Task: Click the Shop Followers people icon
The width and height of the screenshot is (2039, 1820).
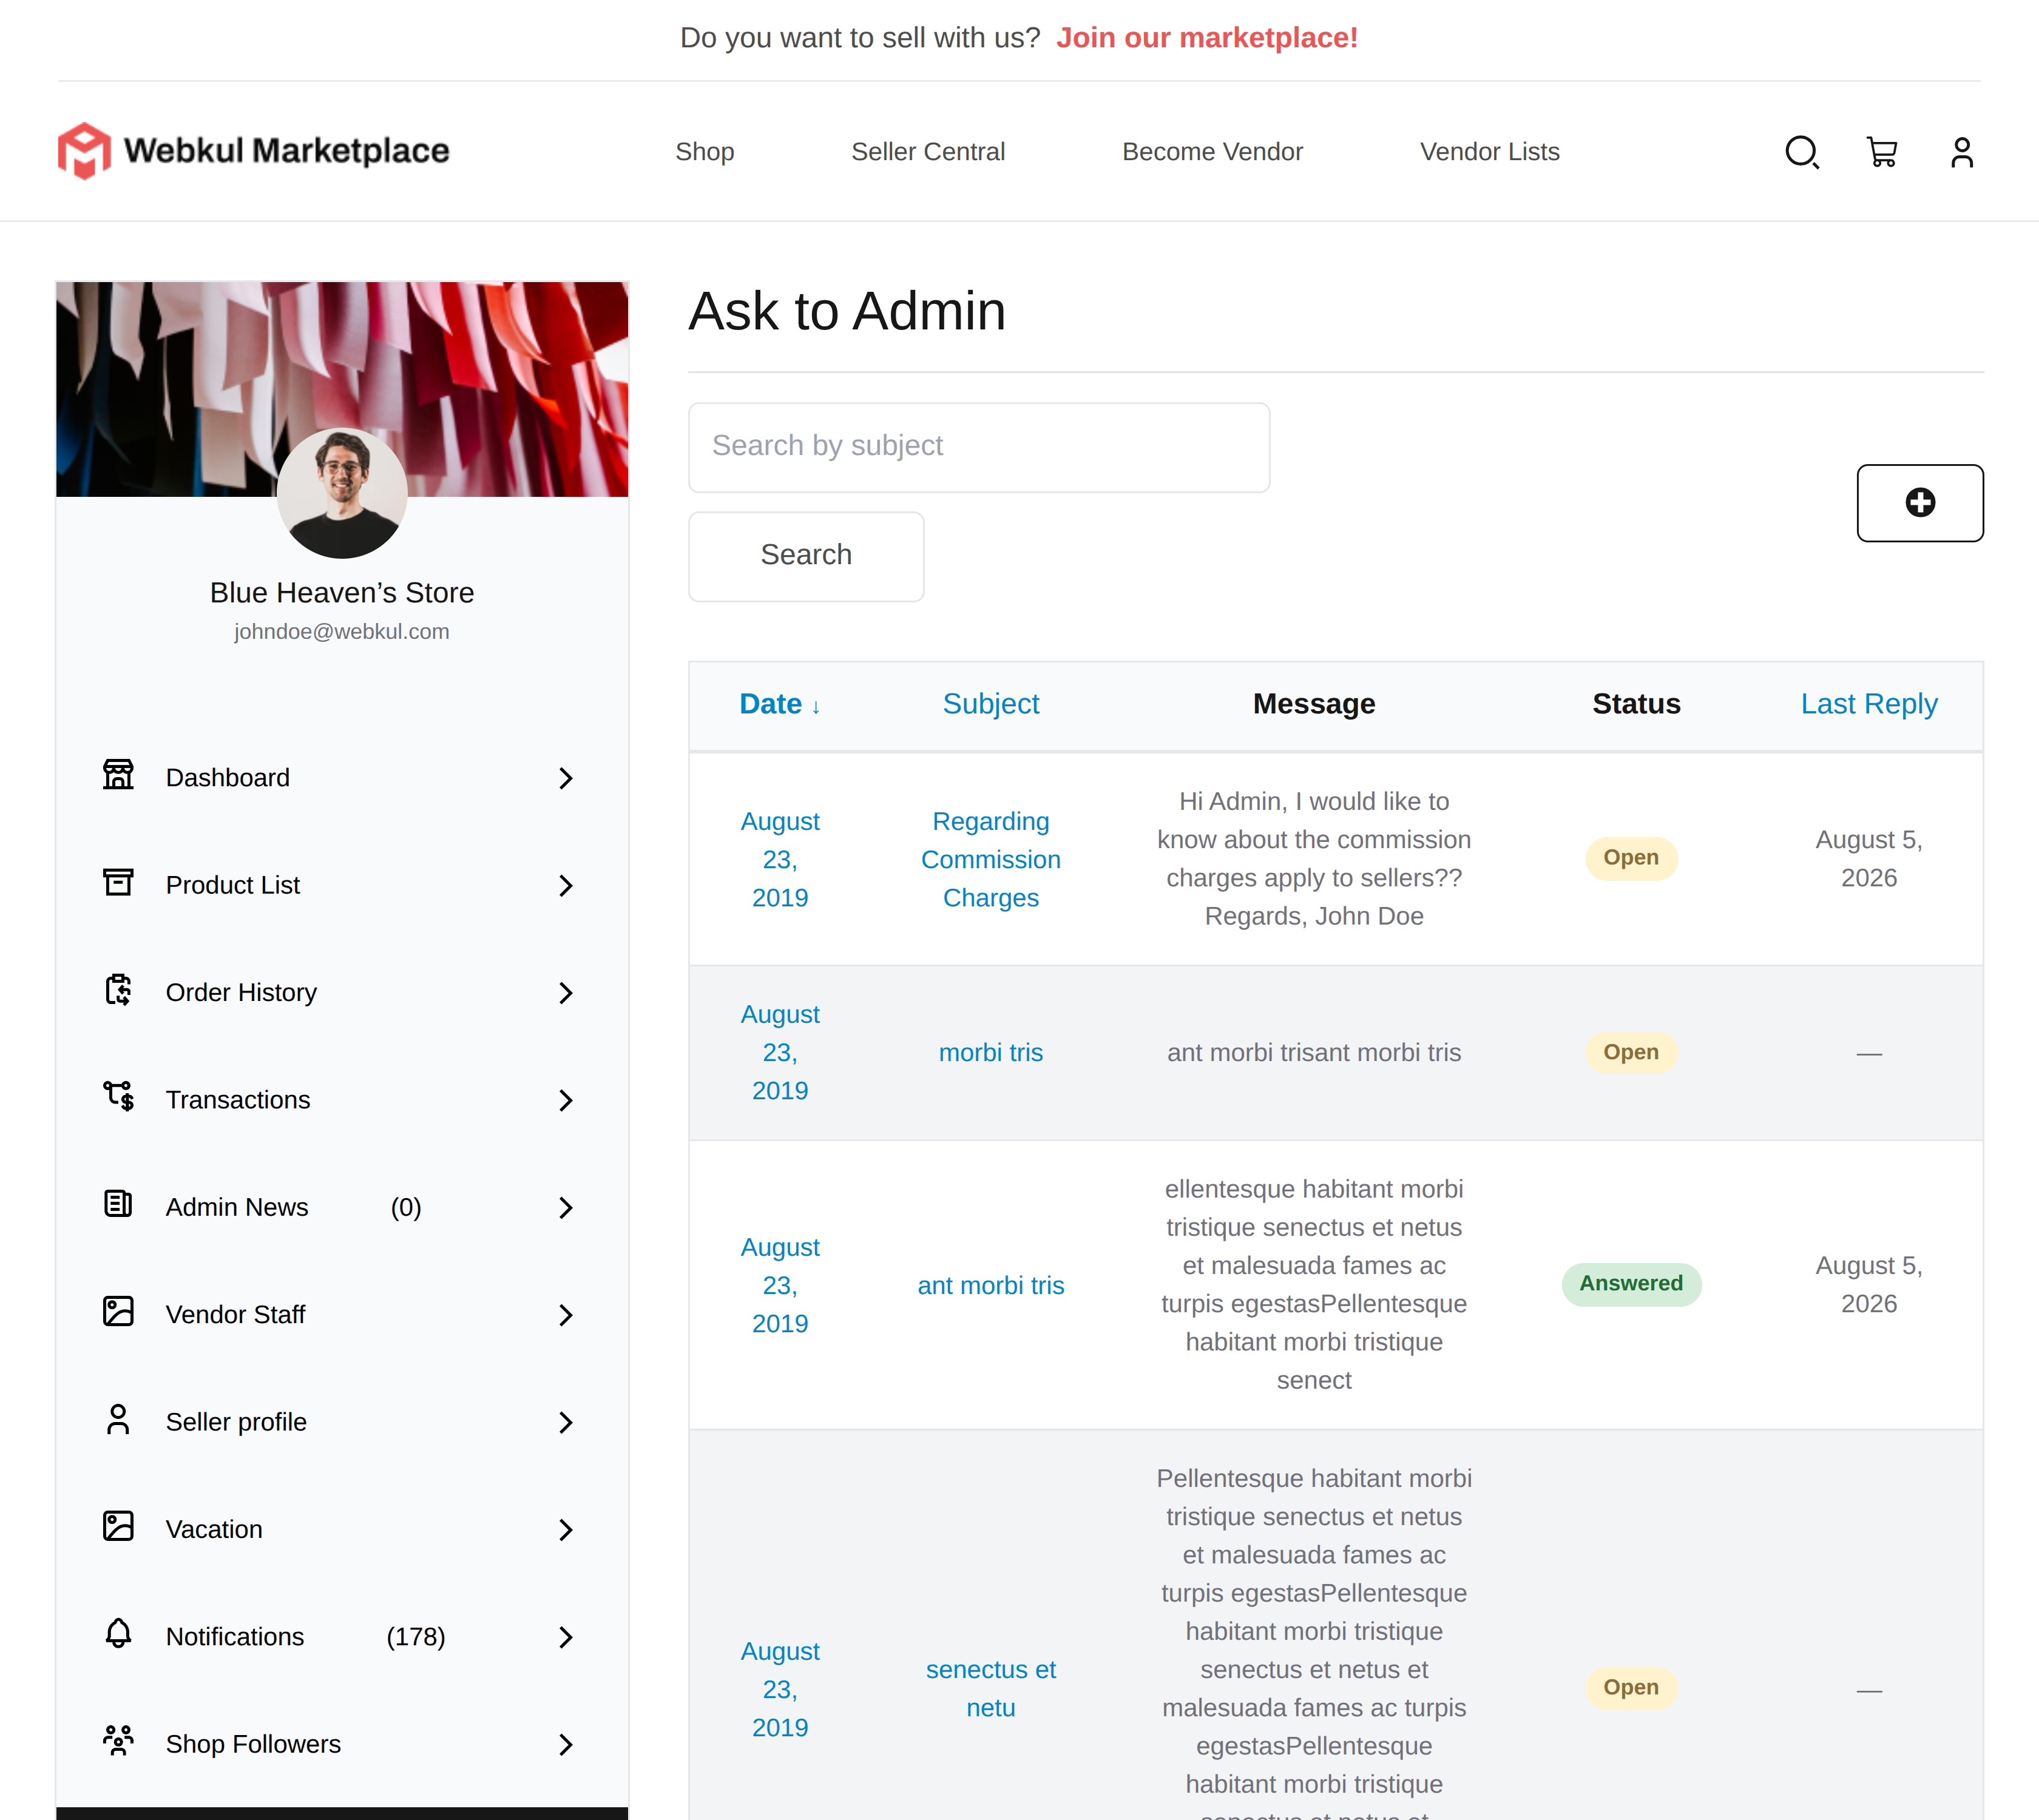Action: [x=118, y=1741]
